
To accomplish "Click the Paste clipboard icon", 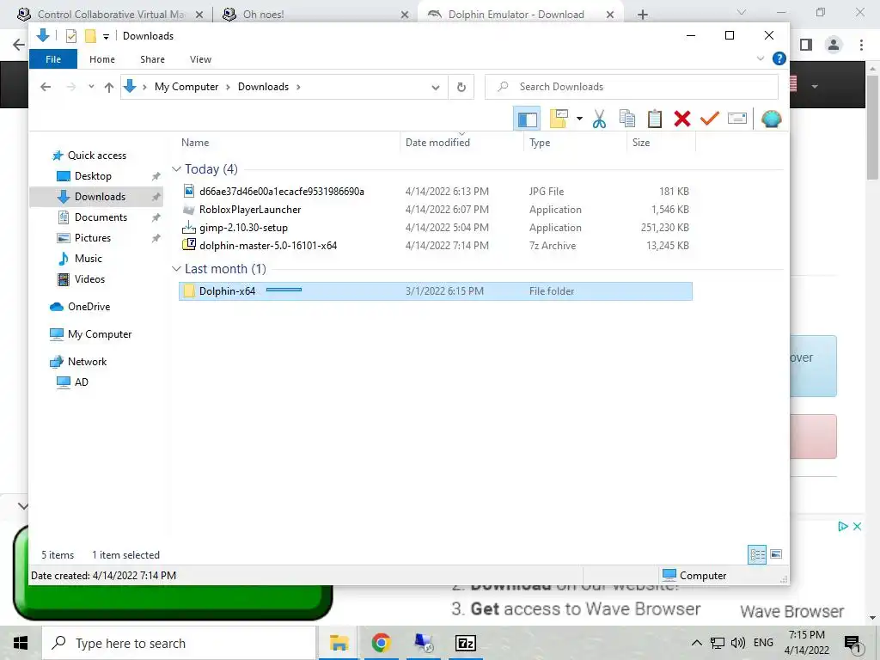I will coord(654,119).
